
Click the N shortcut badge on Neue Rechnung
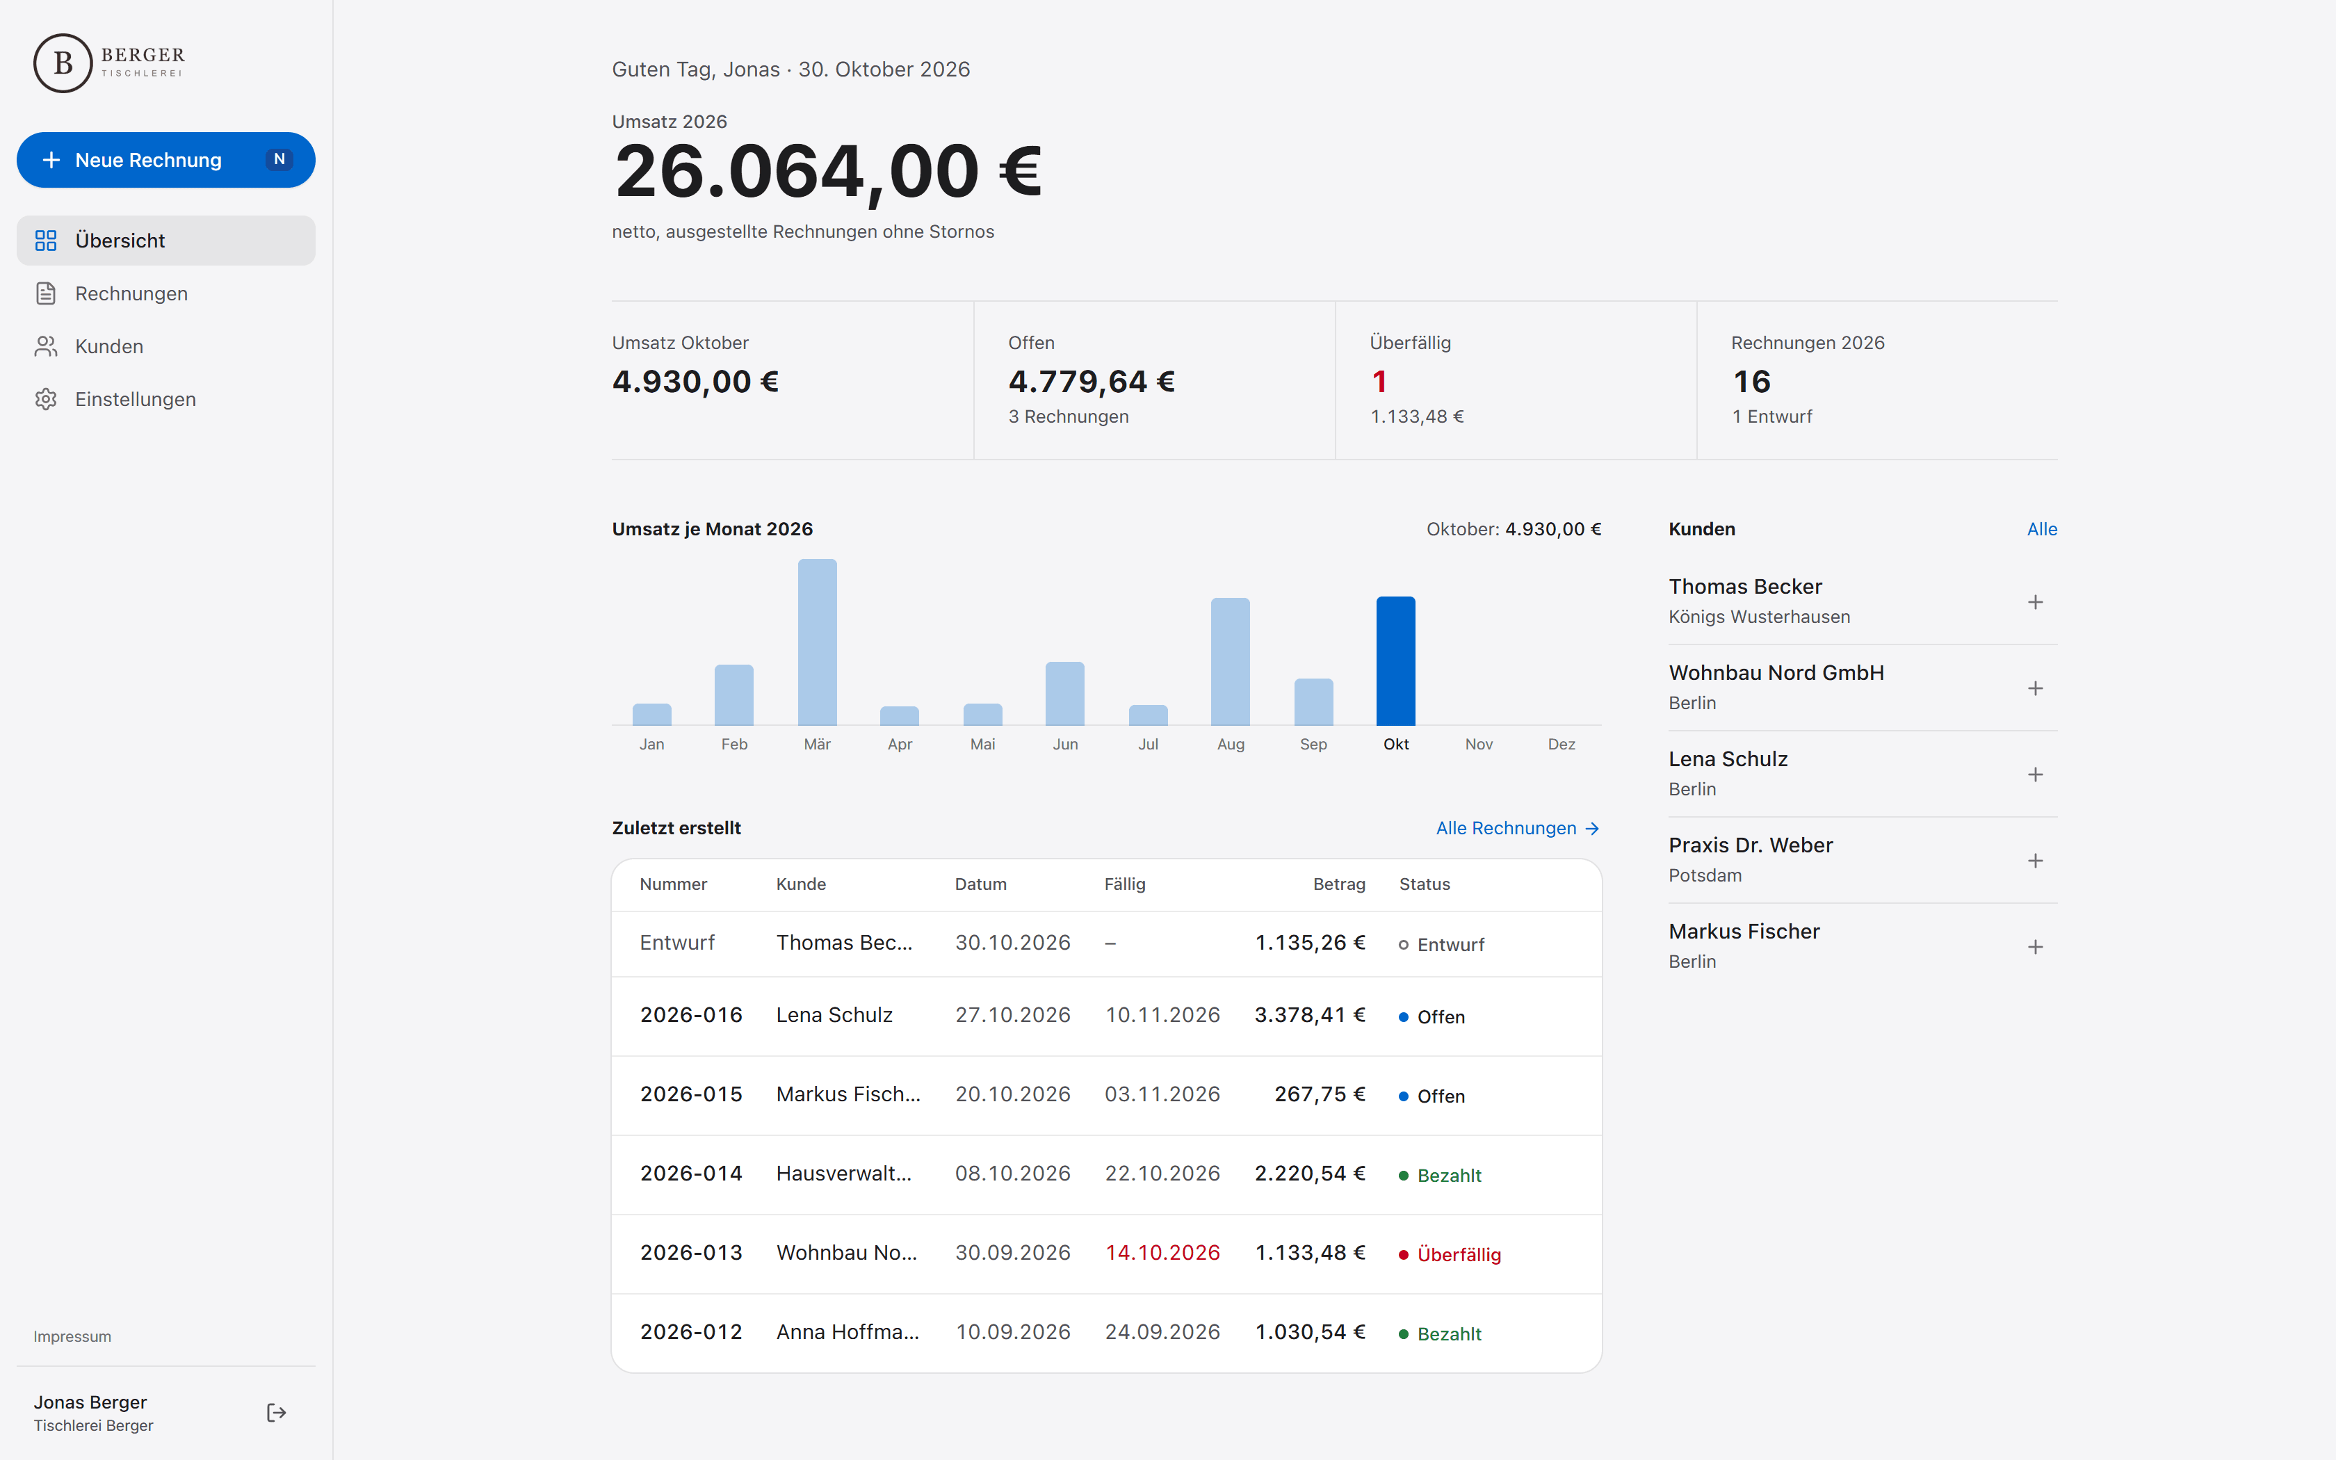coord(279,159)
